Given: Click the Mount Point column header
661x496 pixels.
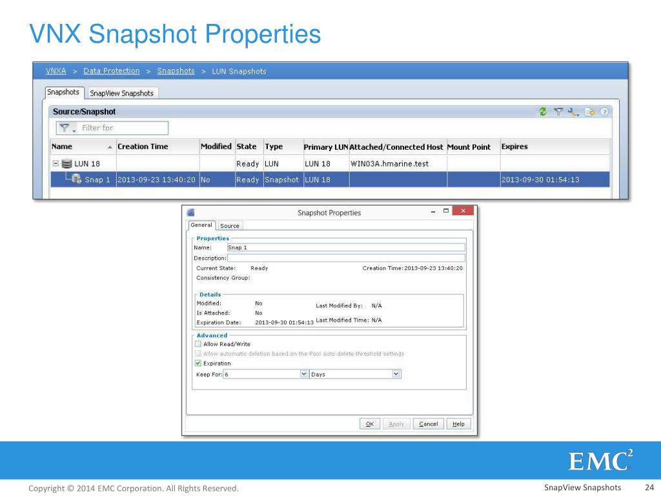Looking at the screenshot, I should 473,147.
